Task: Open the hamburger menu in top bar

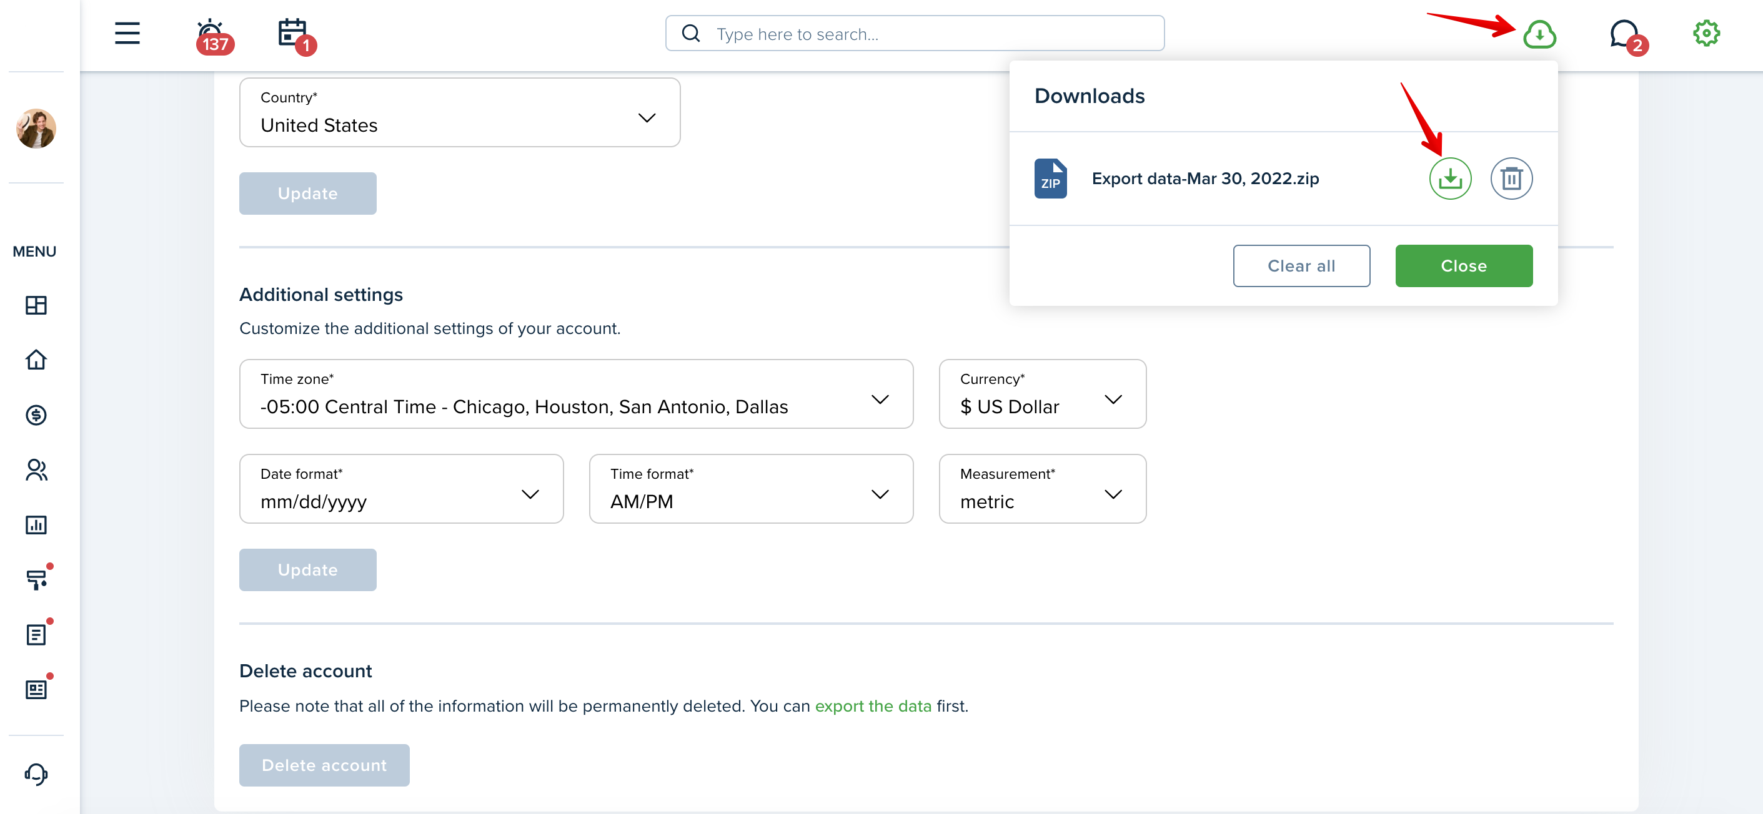Action: tap(127, 33)
